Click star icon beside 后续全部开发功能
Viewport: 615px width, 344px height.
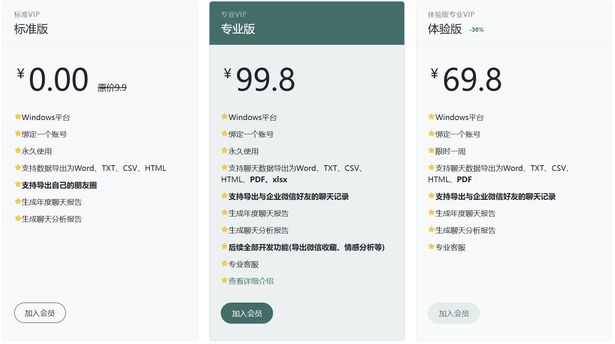click(225, 247)
